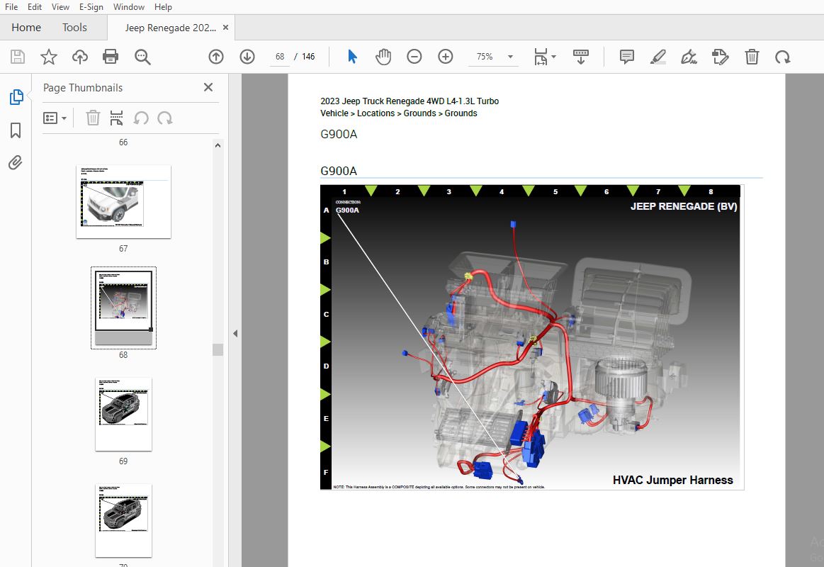Viewport: 824px width, 567px height.
Task: Open the E-Sign menu
Action: tap(91, 7)
